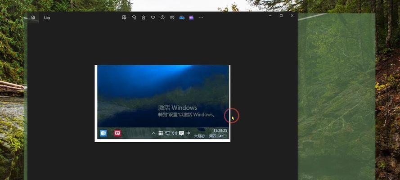Delete the photo using the trash icon
Image resolution: width=400 pixels, height=180 pixels.
pos(144,18)
